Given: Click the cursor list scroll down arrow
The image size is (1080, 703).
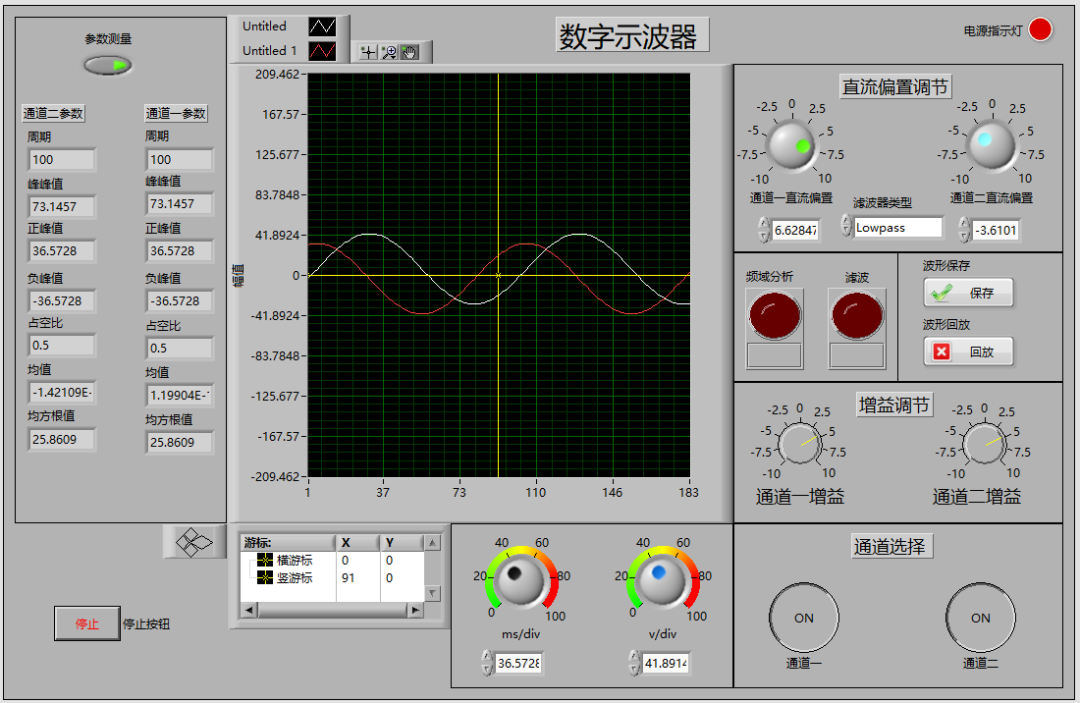Looking at the screenshot, I should point(433,593).
